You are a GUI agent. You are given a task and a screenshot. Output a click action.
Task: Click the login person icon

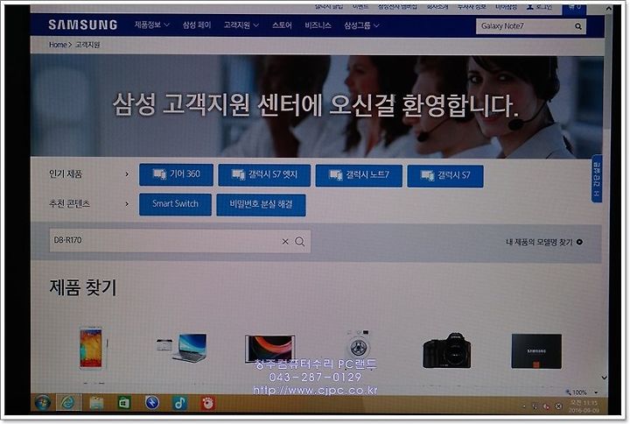pos(530,7)
